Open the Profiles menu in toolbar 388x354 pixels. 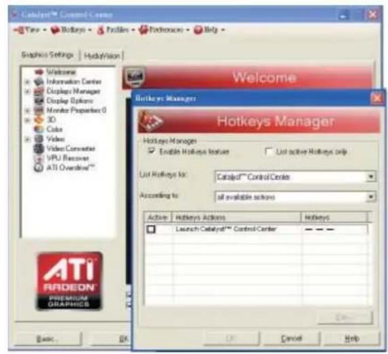point(116,30)
